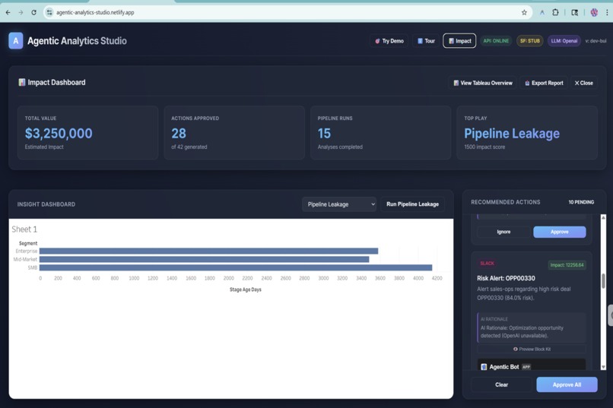Click the Risk Alert: OPP00330 title
Viewport: 613px width, 408px height.
(x=506, y=278)
